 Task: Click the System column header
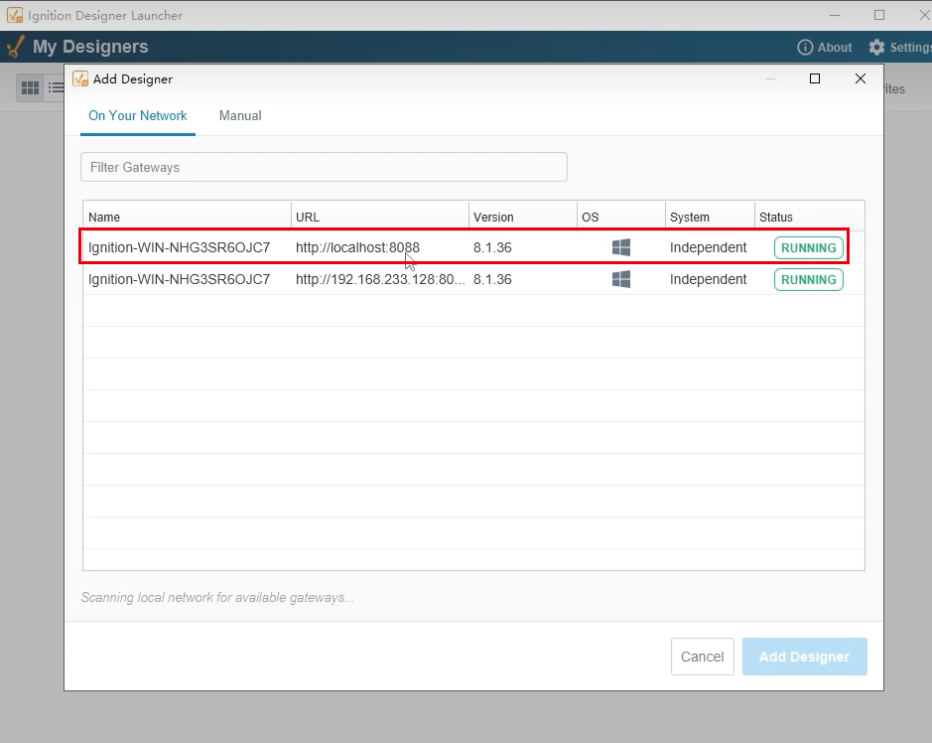pos(710,218)
